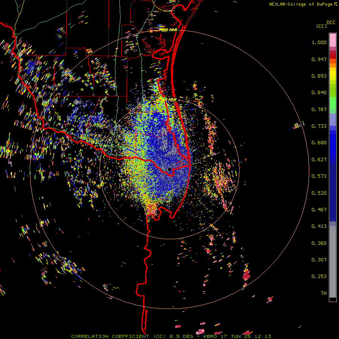Select the 0.893 scale value
The width and height of the screenshot is (339, 339).
pyautogui.click(x=319, y=76)
